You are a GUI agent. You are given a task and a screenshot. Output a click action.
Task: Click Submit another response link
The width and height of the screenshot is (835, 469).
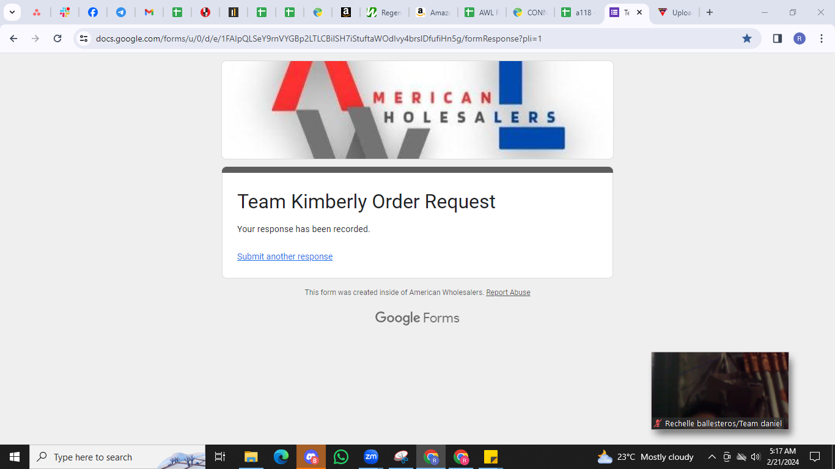[285, 256]
